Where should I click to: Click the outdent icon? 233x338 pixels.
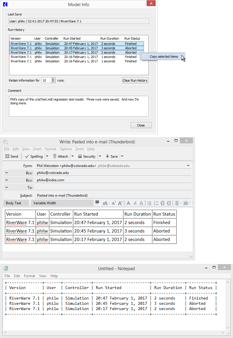click(x=162, y=203)
